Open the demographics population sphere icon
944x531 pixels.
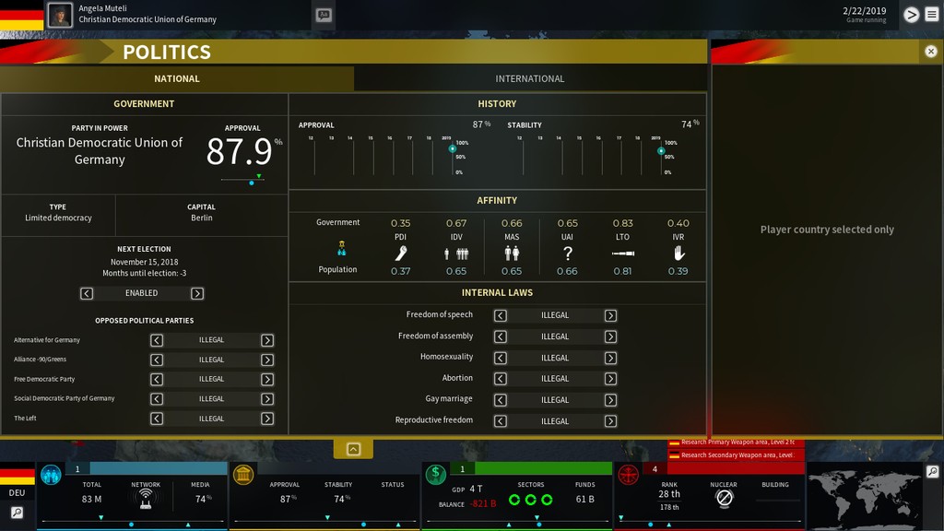pyautogui.click(x=52, y=475)
